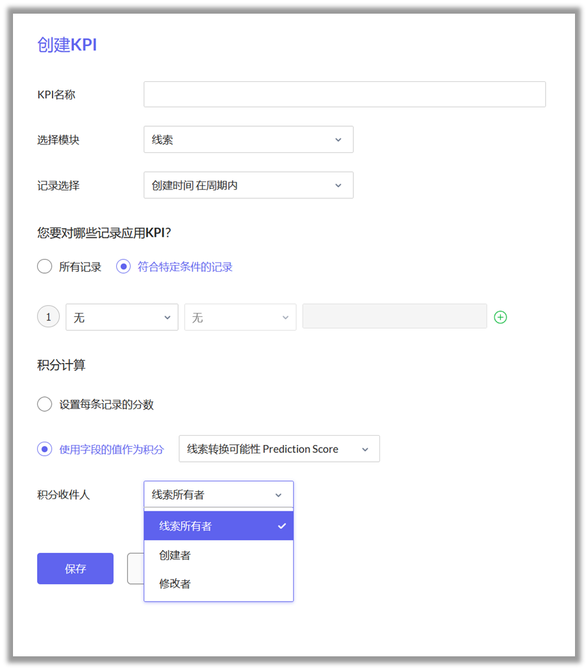Open the second 无 condition operator dropdown
Viewport: 588px width, 670px height.
[240, 317]
